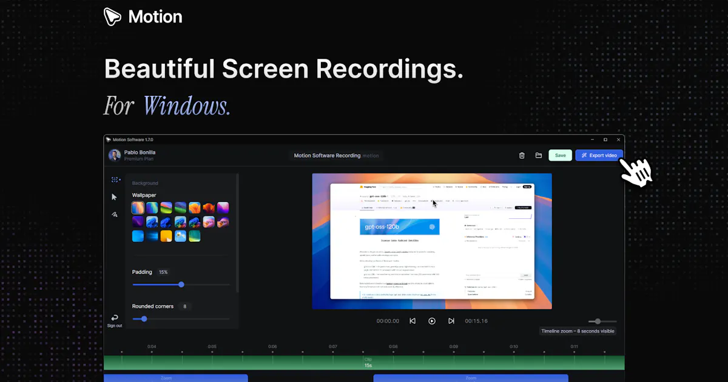Skip to the end of the recording

coord(451,321)
